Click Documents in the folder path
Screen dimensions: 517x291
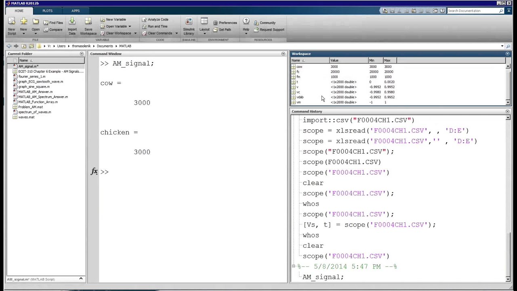105,46
